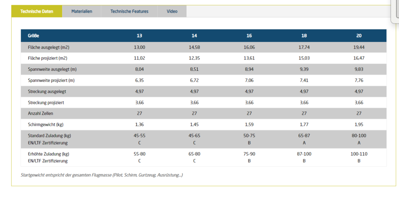This screenshot has height=201, width=399.
Task: Click the Fläche ausgelegt (m2) row label
Action: click(x=48, y=47)
